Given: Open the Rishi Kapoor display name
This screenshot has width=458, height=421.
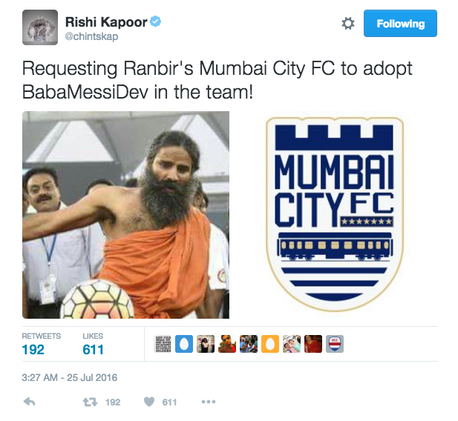Looking at the screenshot, I should coord(106,22).
